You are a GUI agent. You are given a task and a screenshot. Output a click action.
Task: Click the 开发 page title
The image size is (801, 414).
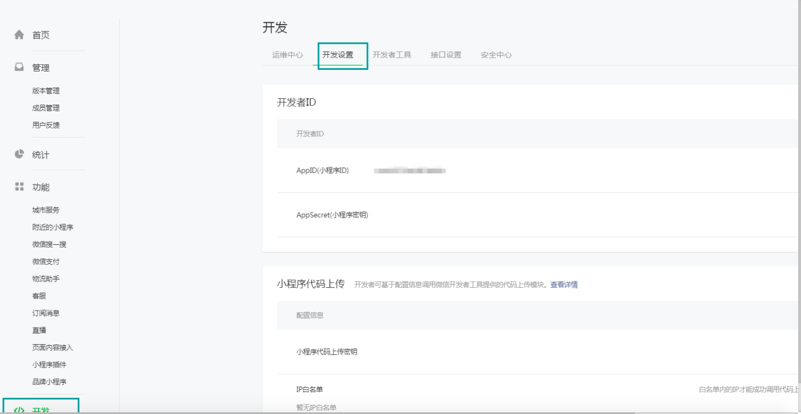tap(275, 27)
